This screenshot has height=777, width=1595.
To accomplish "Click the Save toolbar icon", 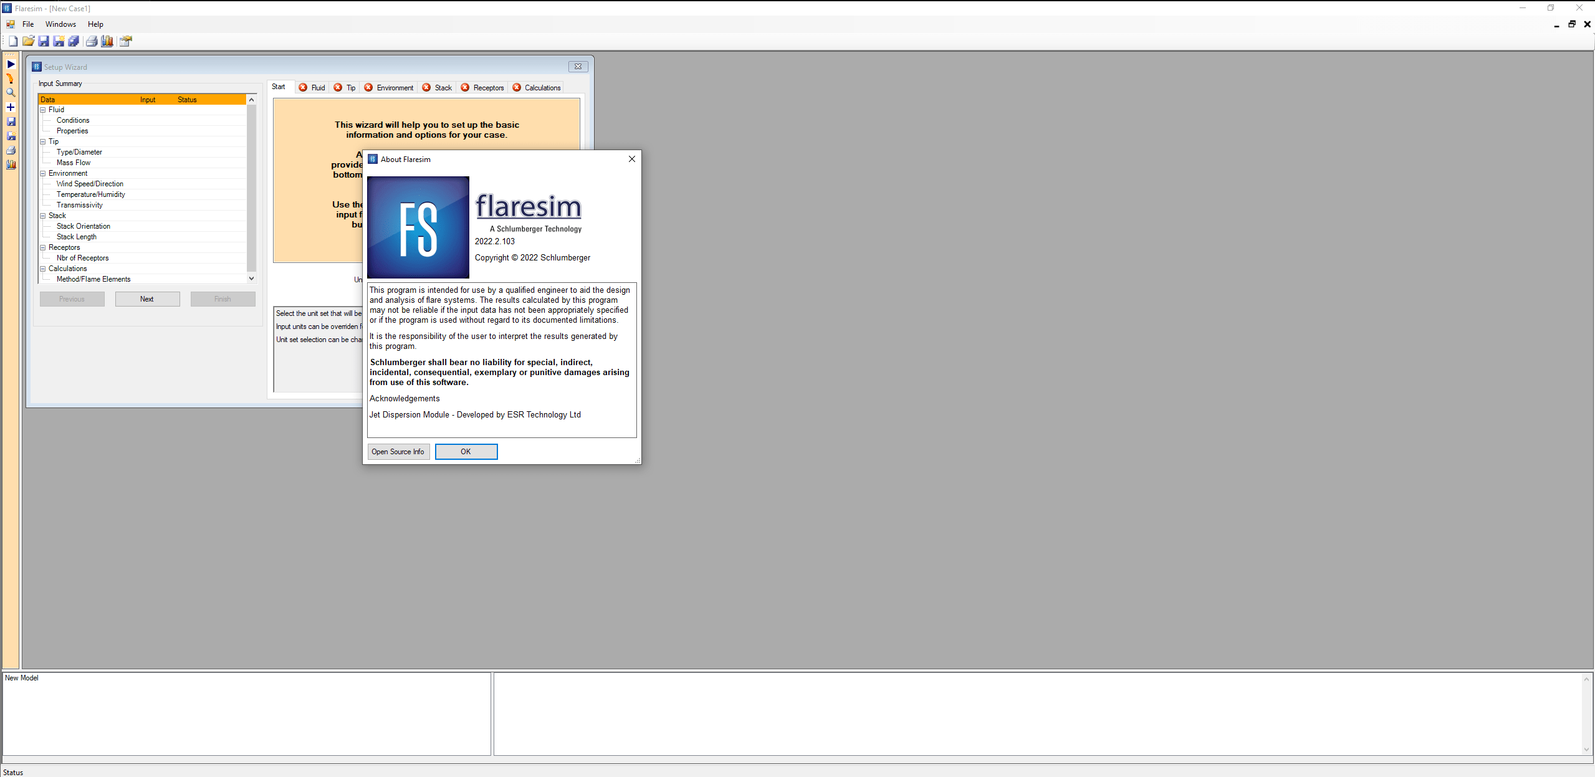I will (42, 41).
